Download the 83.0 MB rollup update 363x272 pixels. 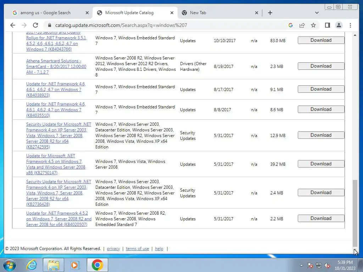(321, 40)
